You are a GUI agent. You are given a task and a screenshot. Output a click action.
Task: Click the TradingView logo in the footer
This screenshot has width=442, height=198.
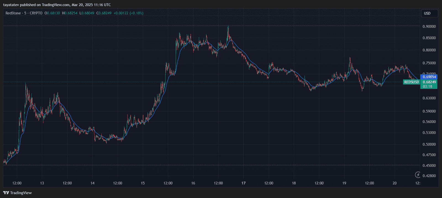tap(17, 193)
